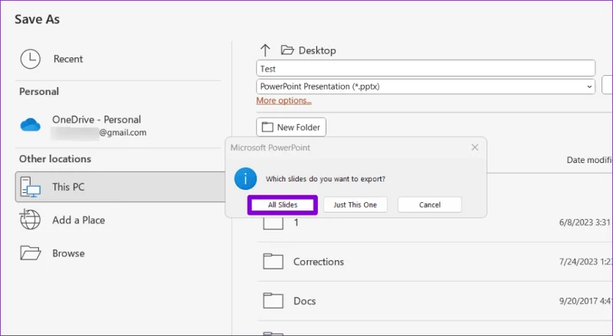613x336 pixels.
Task: Open the PowerPoint Presentation file type dropdown
Action: coord(426,86)
